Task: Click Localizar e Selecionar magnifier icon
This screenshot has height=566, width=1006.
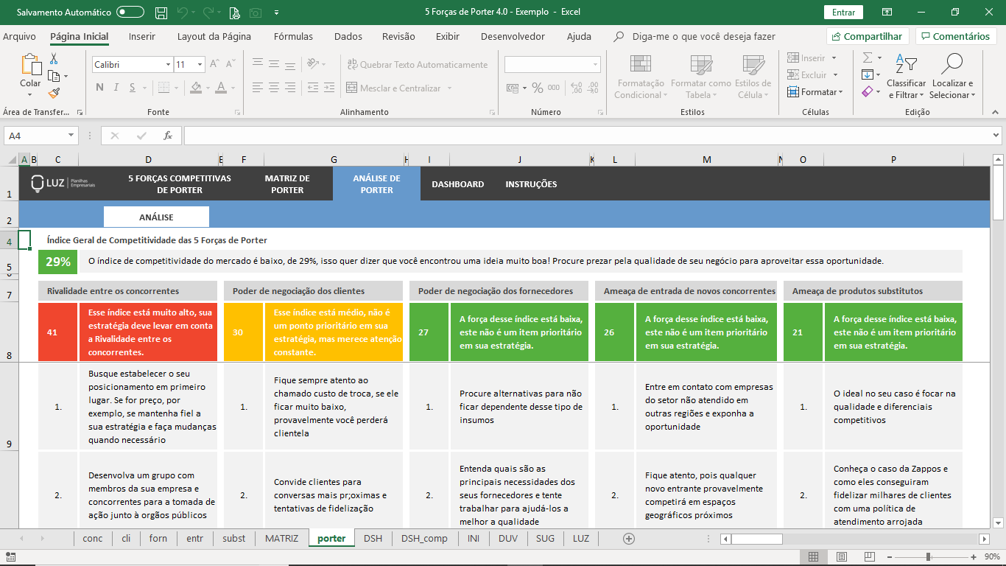Action: click(952, 65)
